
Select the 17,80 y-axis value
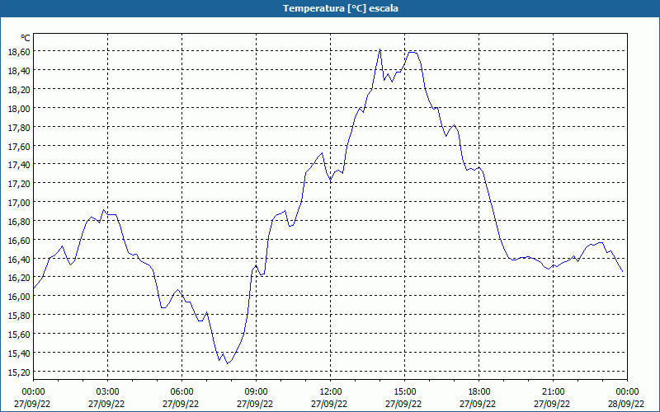click(19, 128)
